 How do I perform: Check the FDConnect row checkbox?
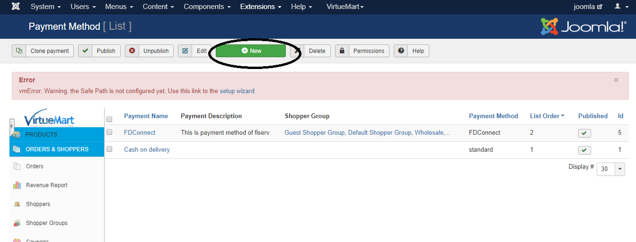click(109, 132)
